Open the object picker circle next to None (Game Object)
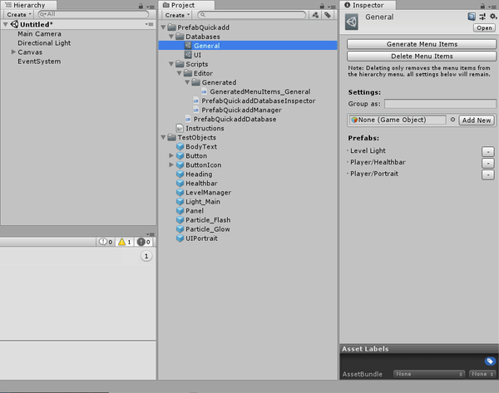This screenshot has height=393, width=499. coord(452,120)
